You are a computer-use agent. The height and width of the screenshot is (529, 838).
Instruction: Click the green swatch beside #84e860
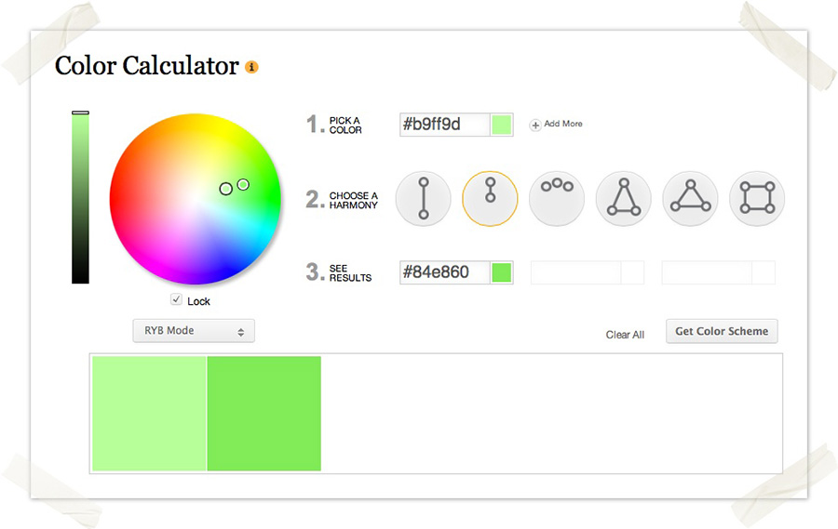coord(501,272)
